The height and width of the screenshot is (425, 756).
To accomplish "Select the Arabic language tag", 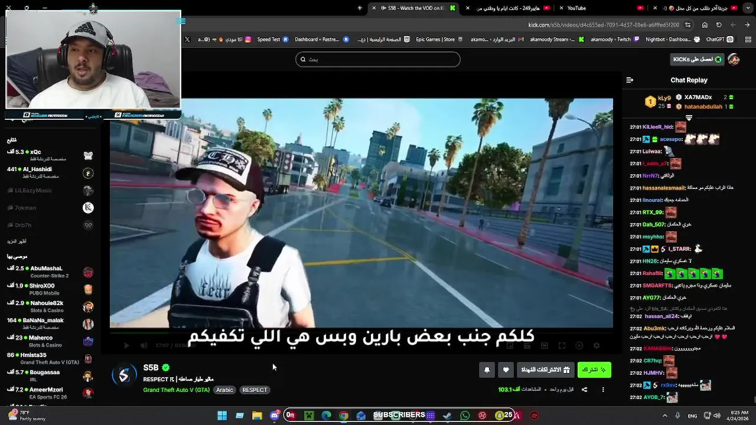I will point(224,390).
